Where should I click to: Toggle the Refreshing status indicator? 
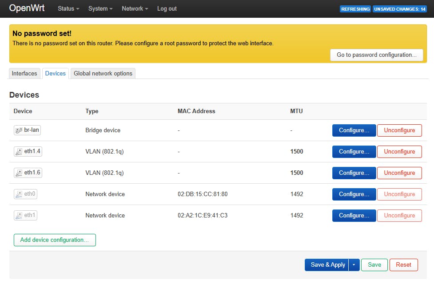(x=355, y=9)
